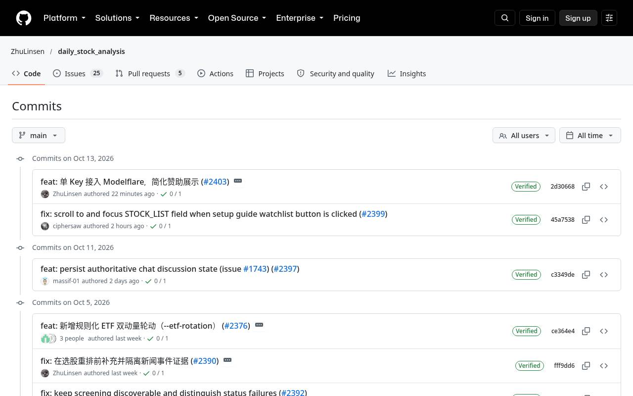Screen dimensions: 633x396
Task: Click the Sign in button
Action: click(x=537, y=18)
